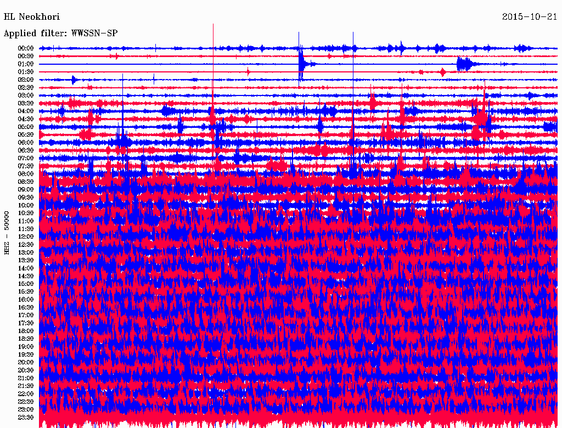
Task: Click the HHZ – 50000 axis label
Action: 7,233
